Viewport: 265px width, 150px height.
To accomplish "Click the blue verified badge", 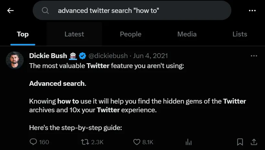I will pyautogui.click(x=83, y=56).
